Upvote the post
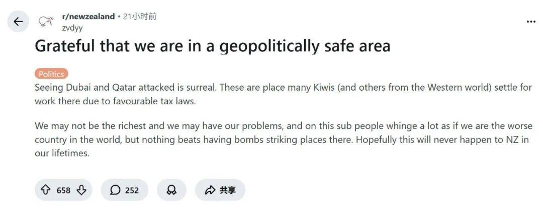Screen dimensions: 543x208 click(x=45, y=190)
